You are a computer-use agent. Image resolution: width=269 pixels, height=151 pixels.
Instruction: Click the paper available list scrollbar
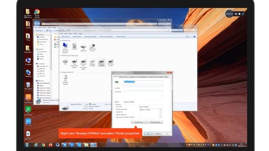tap(161, 113)
